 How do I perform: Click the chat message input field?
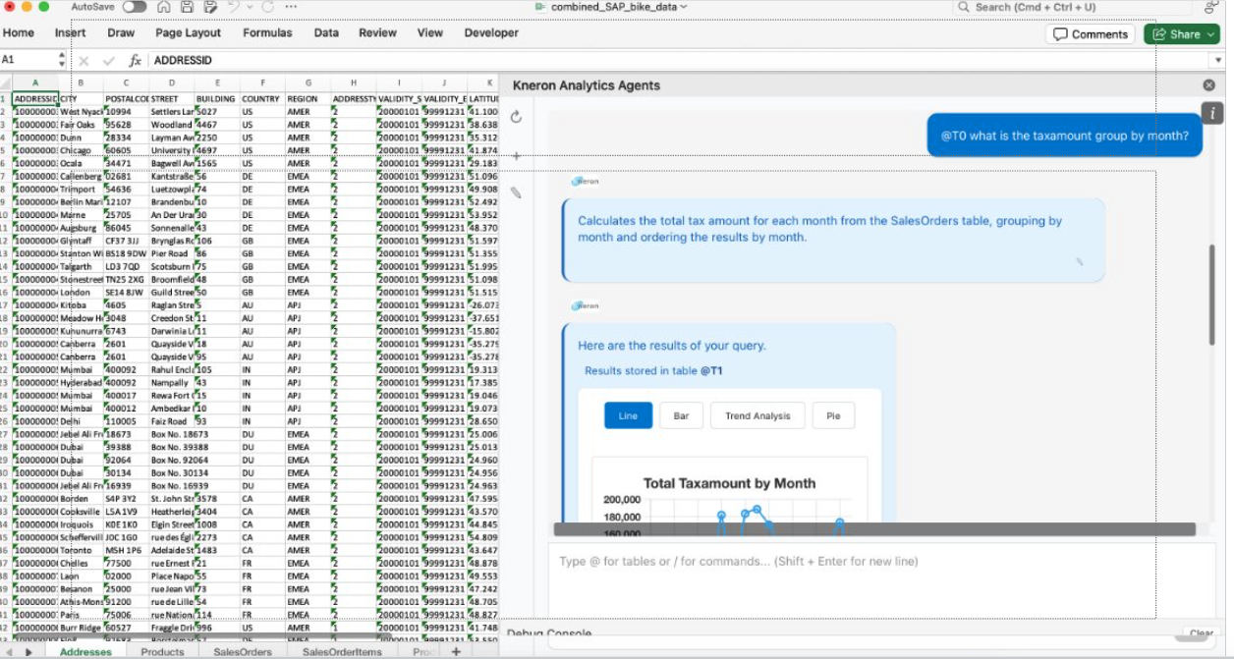879,579
